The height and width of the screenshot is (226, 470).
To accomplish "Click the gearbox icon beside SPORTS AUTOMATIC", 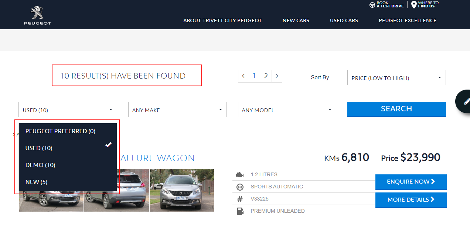I will click(240, 186).
